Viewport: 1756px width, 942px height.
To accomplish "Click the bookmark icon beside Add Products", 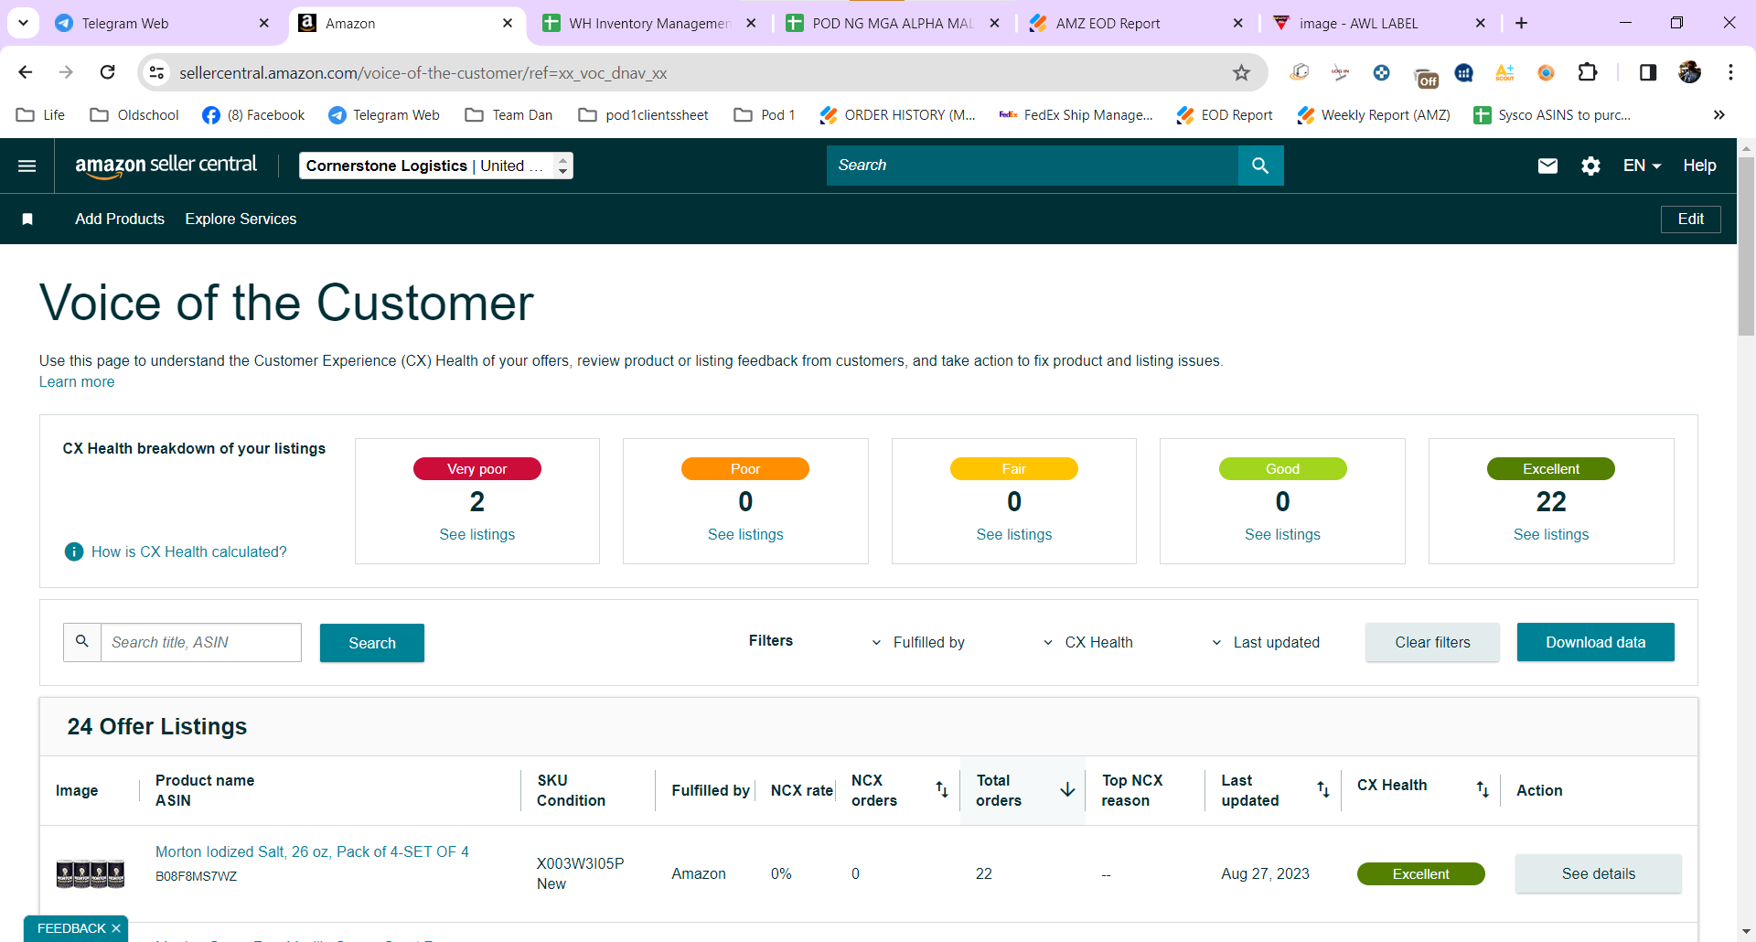I will coord(27,219).
